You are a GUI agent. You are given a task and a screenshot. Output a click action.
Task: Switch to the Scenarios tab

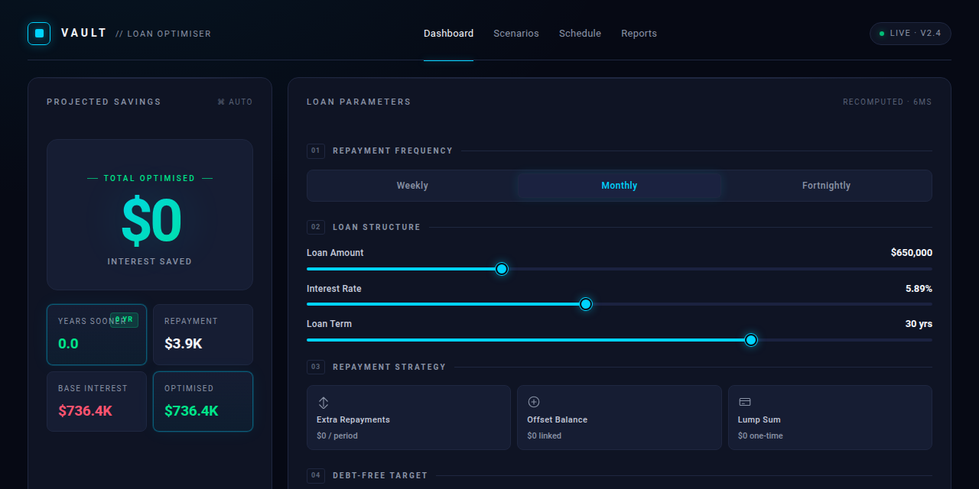click(x=516, y=34)
